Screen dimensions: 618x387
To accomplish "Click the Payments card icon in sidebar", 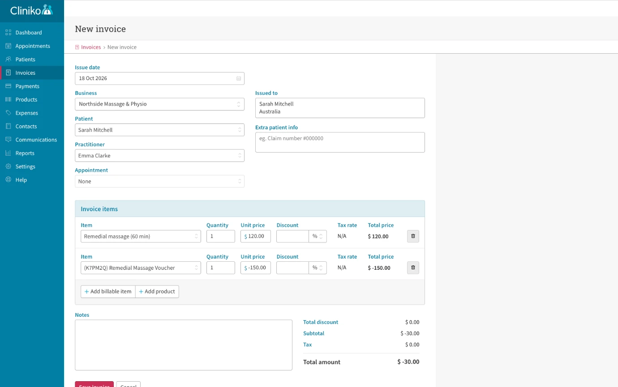I will pyautogui.click(x=8, y=86).
